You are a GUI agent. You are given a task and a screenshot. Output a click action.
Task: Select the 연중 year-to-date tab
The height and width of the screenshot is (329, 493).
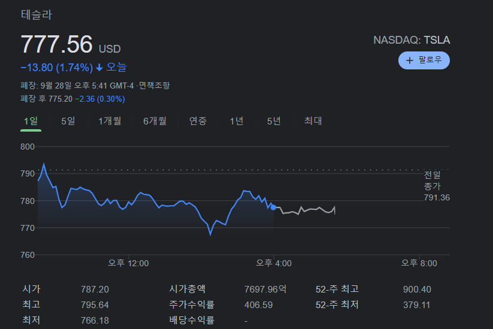click(x=198, y=121)
